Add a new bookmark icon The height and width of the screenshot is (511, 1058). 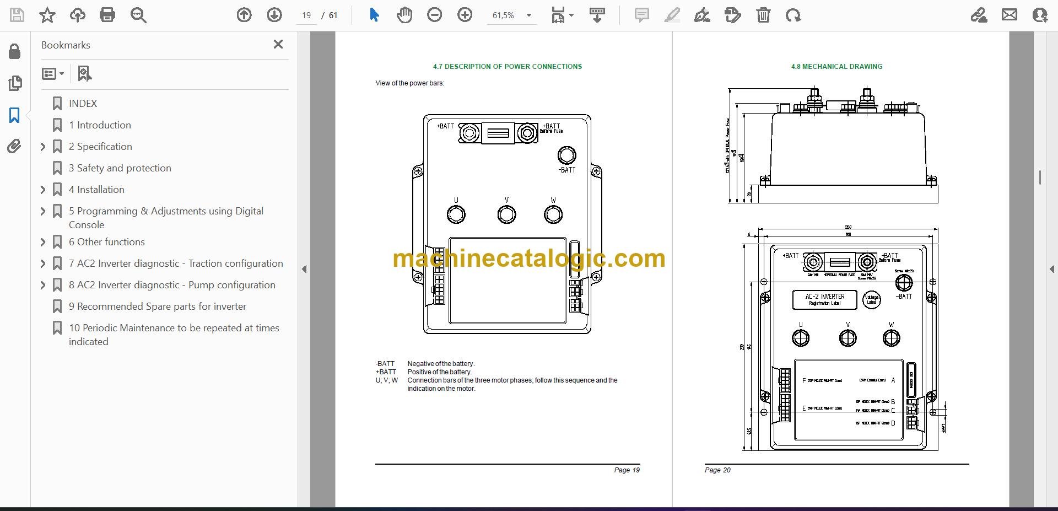[84, 73]
